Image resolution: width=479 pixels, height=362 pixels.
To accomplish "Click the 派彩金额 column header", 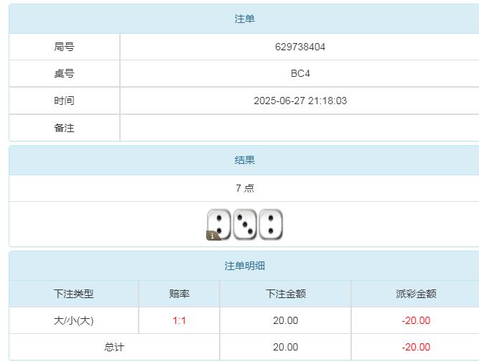I will tap(416, 293).
